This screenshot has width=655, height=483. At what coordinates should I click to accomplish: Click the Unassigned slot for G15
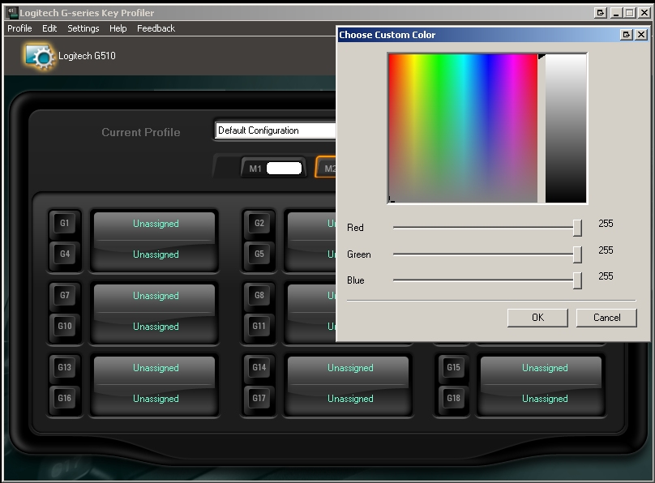pyautogui.click(x=545, y=368)
